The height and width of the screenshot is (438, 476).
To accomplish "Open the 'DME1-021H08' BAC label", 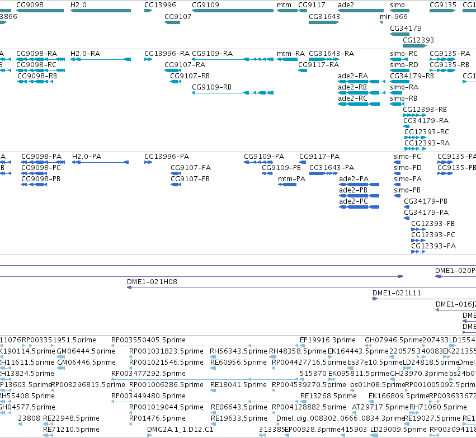I will coord(152,282).
